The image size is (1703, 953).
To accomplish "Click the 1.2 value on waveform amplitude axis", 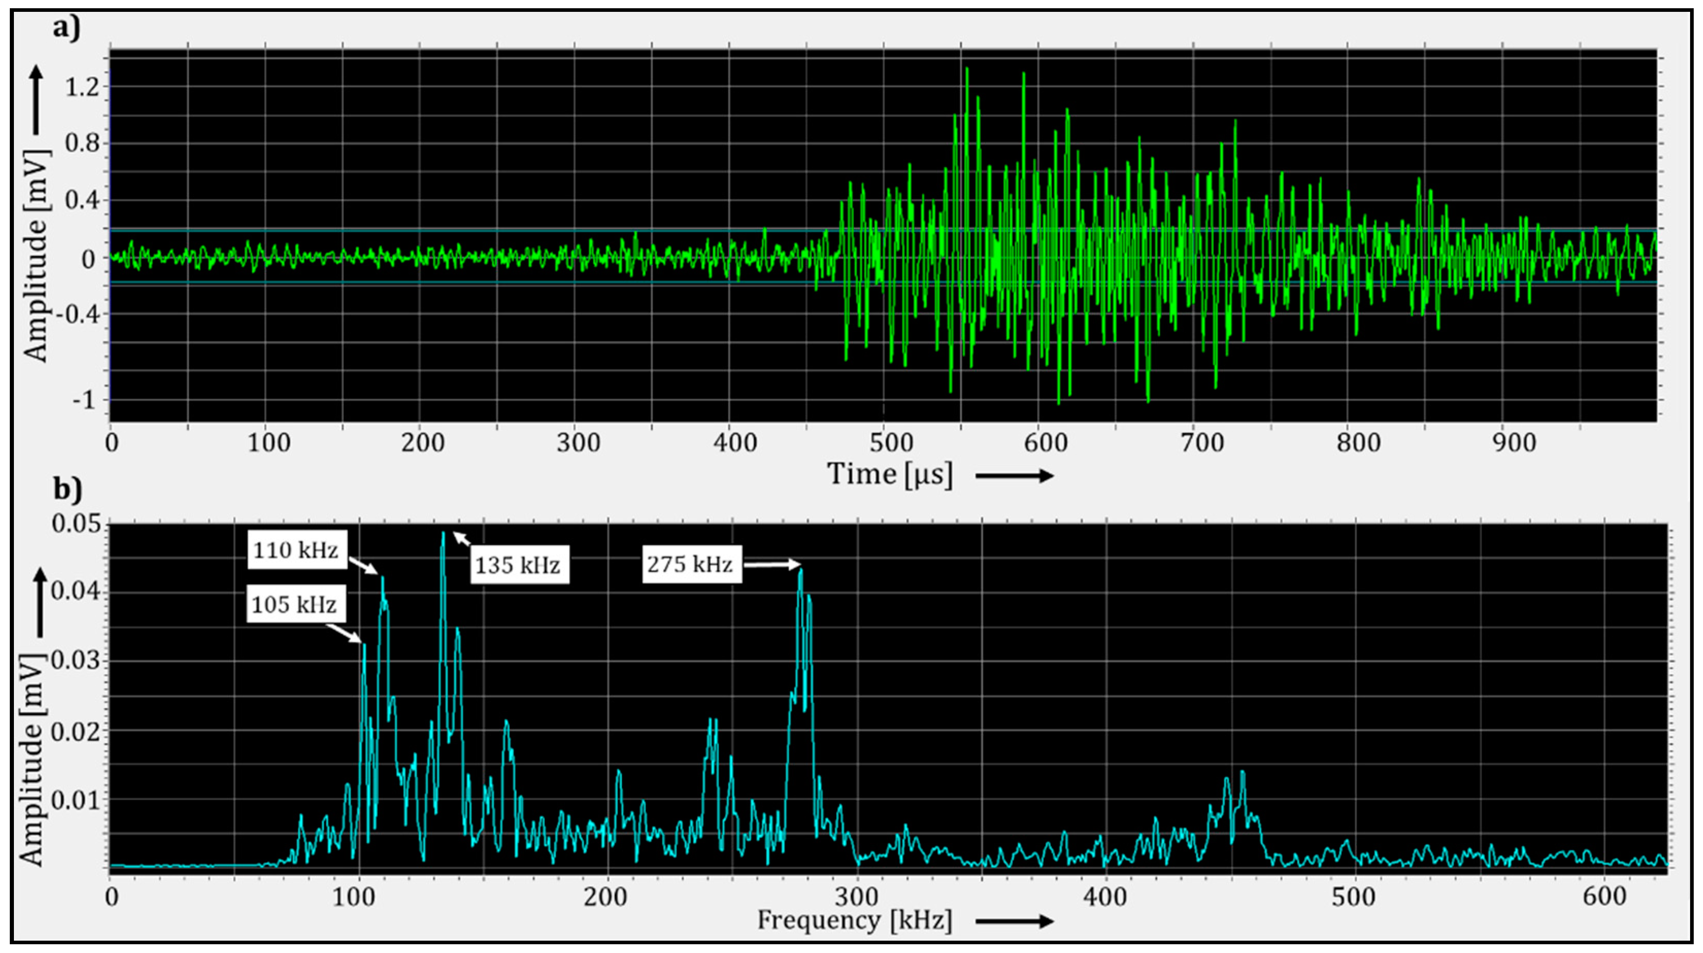I will point(82,87).
